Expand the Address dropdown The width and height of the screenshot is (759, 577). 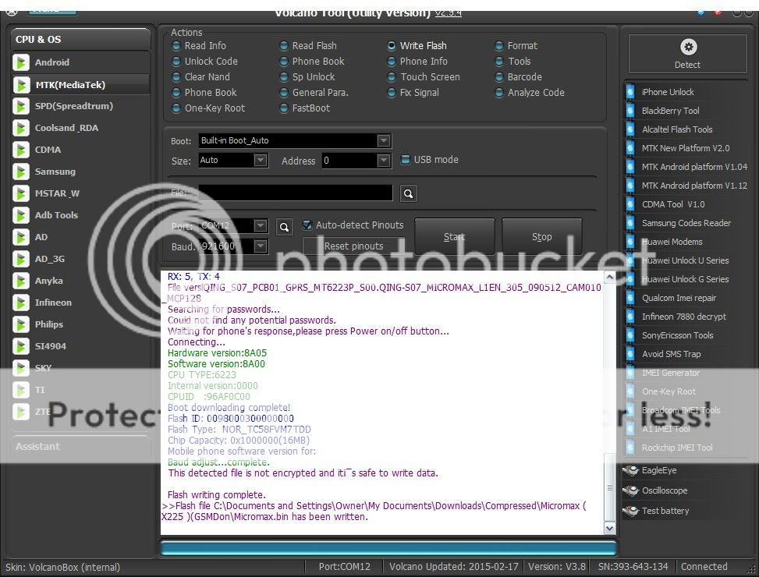pyautogui.click(x=383, y=160)
